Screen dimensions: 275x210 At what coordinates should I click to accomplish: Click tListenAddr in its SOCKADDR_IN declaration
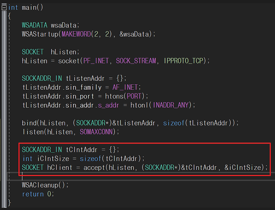pyautogui.click(x=85, y=79)
